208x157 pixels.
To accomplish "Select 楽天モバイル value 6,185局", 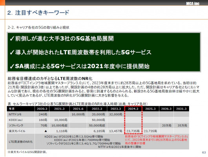I will coord(99,131).
